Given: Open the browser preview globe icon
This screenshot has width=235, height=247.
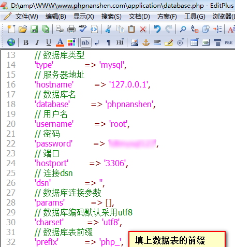Looking at the screenshot, I should tap(11, 42).
